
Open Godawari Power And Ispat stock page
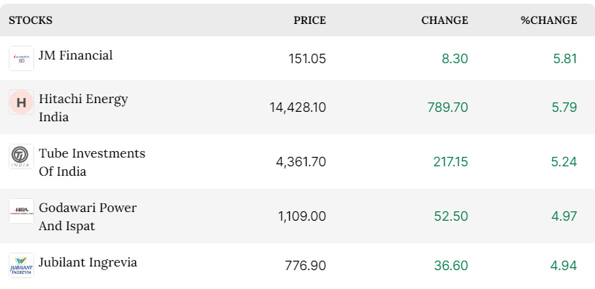click(x=88, y=216)
